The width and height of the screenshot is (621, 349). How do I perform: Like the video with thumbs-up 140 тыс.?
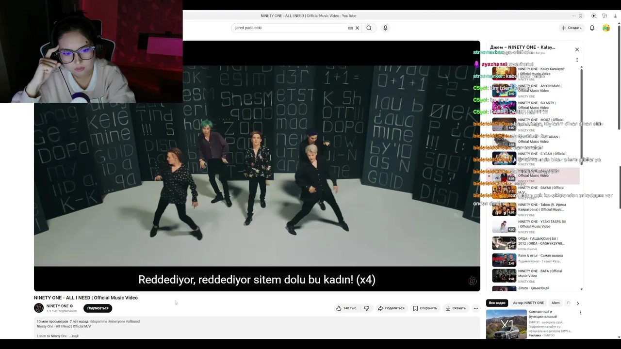[346, 308]
